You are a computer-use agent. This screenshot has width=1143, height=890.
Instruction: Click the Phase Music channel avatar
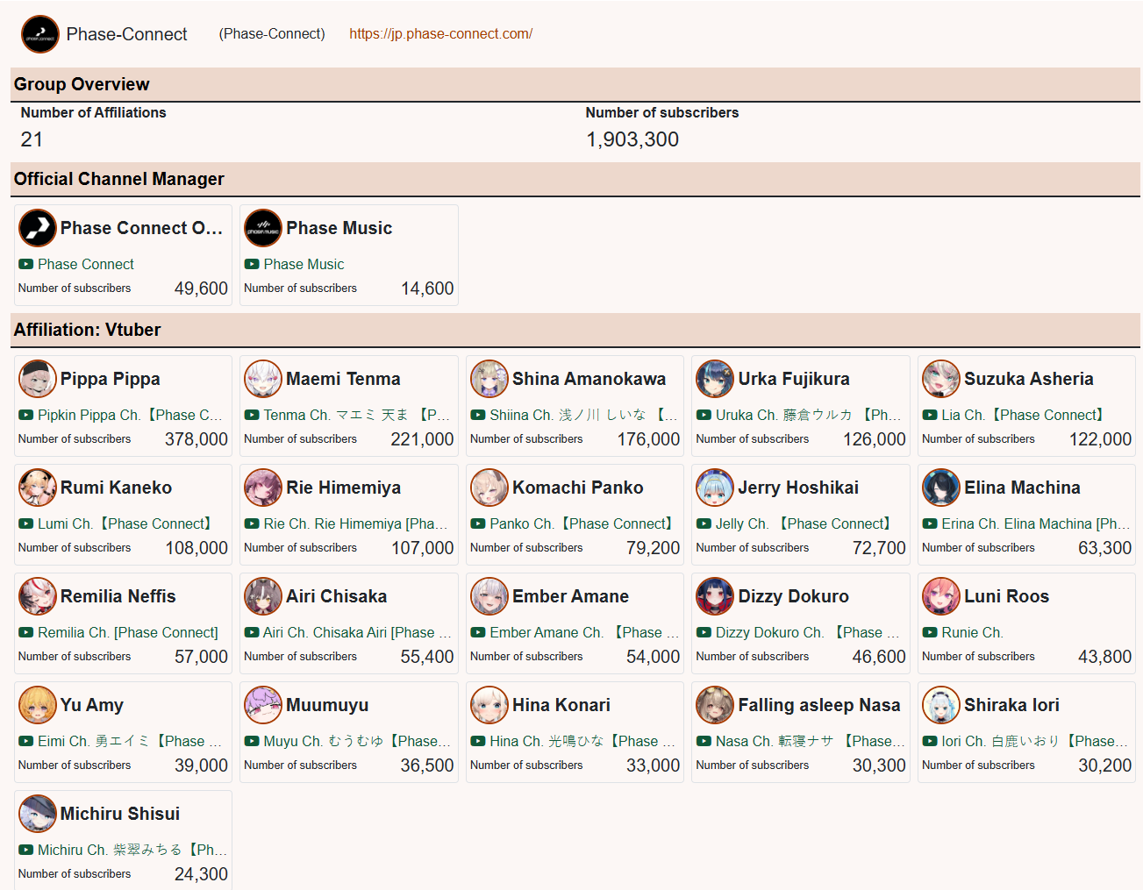click(x=263, y=228)
